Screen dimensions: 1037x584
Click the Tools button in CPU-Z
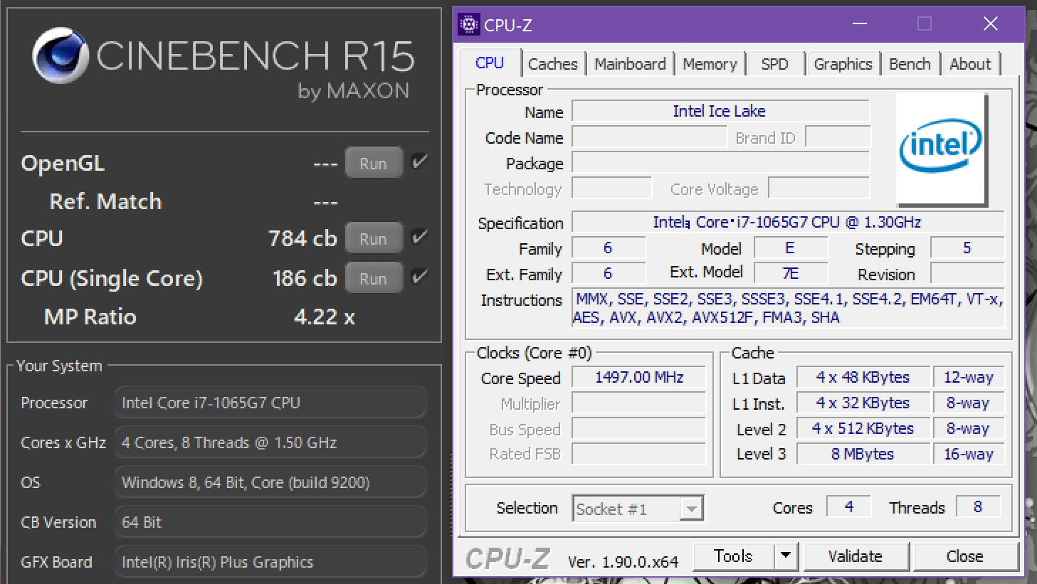pyautogui.click(x=733, y=556)
